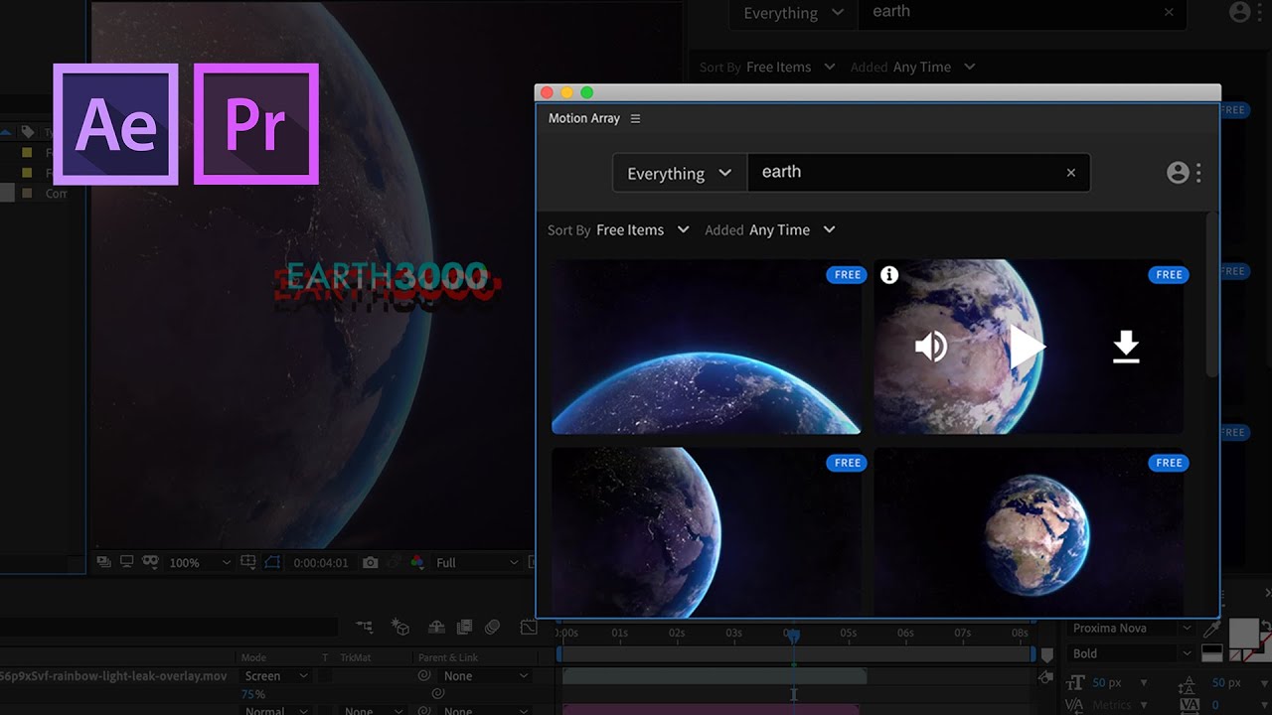This screenshot has height=715, width=1272.
Task: Open the Motion Array panel menu icon
Action: point(635,118)
